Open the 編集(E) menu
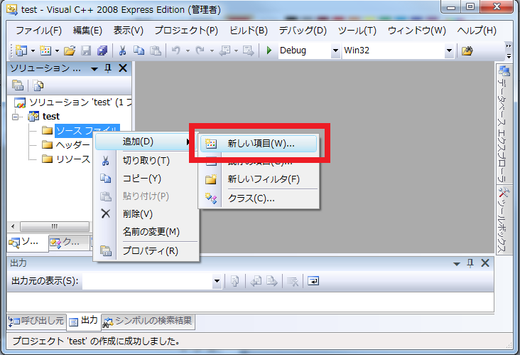The width and height of the screenshot is (520, 355). (x=87, y=31)
